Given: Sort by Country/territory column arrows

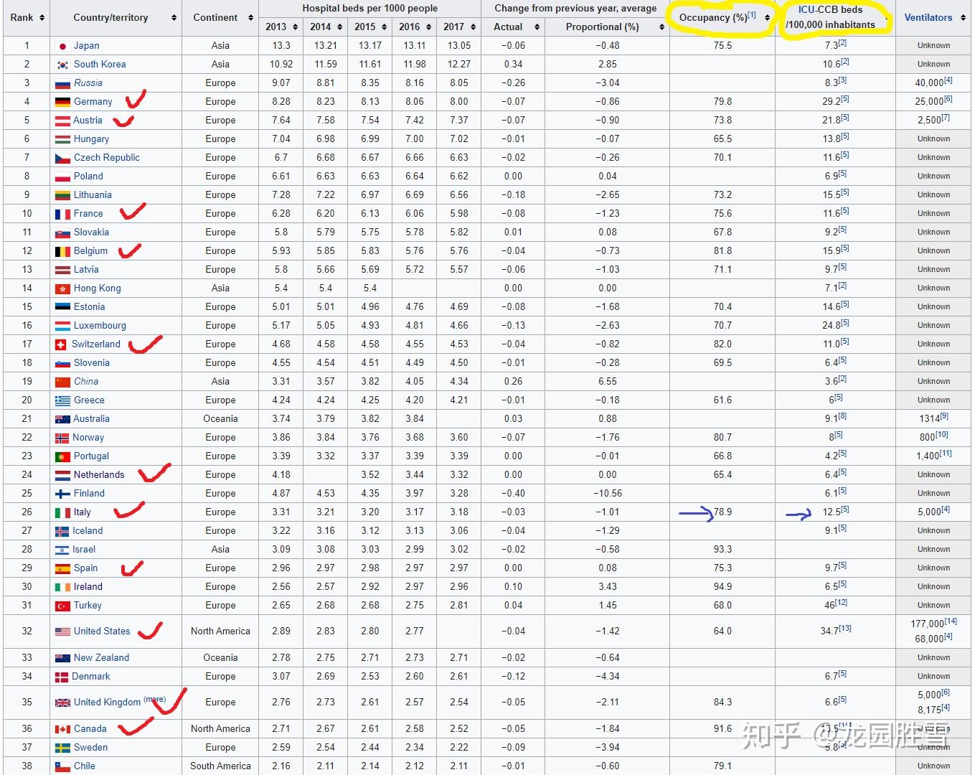Looking at the screenshot, I should pos(174,18).
